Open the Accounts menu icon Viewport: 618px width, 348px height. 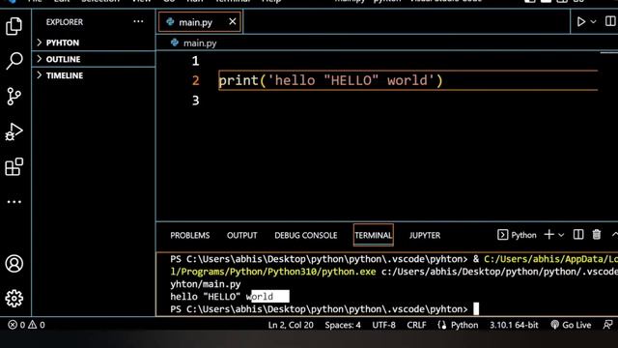click(x=14, y=264)
